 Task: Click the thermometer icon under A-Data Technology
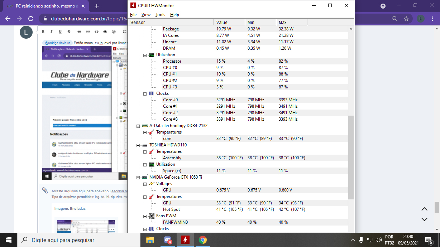pos(152,132)
